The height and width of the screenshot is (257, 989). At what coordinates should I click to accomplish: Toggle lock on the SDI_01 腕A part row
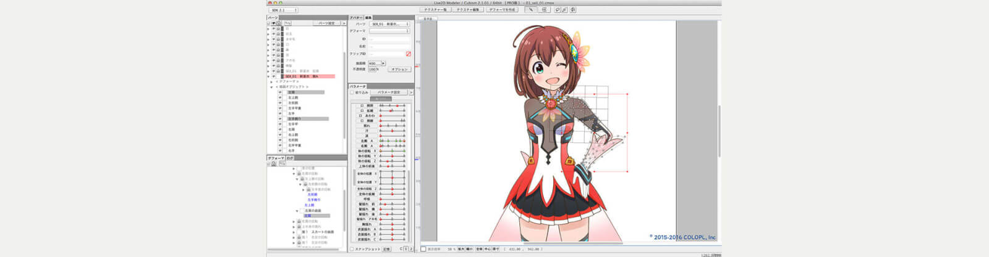coord(279,76)
